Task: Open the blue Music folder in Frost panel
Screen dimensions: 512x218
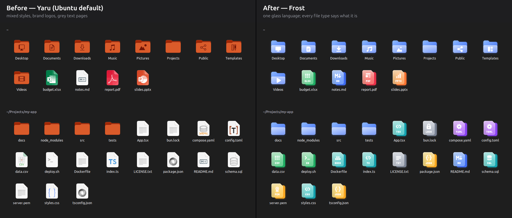Action: (369, 47)
